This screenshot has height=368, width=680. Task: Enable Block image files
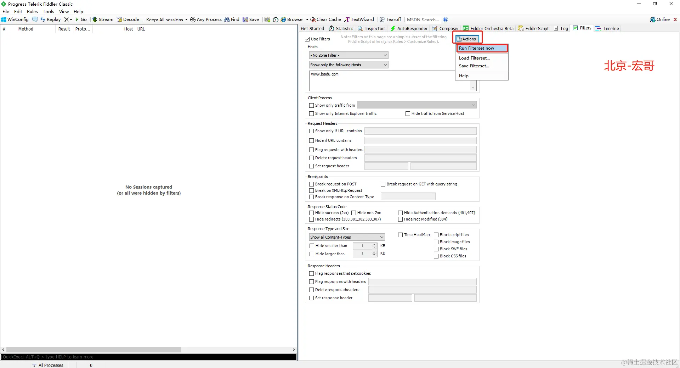[x=436, y=242]
